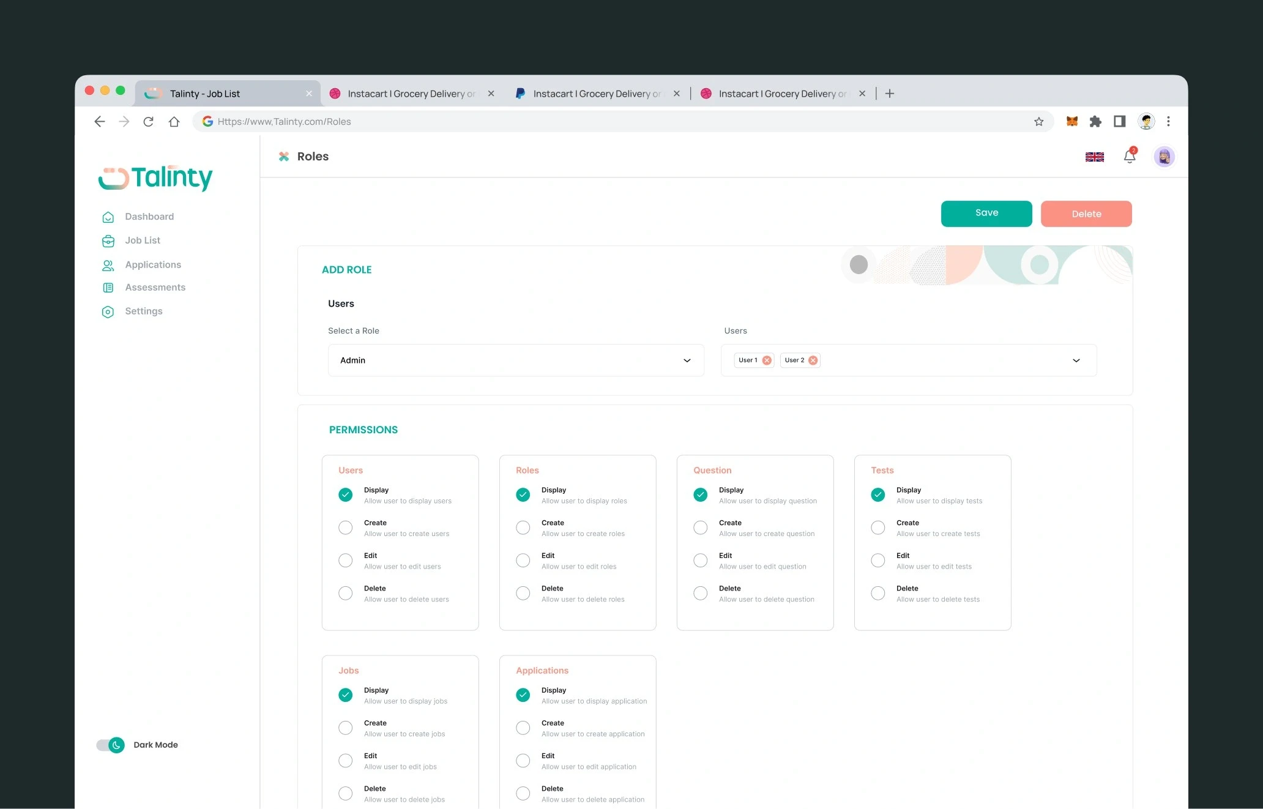Image resolution: width=1263 pixels, height=809 pixels.
Task: Open the notifications bell
Action: [x=1130, y=157]
